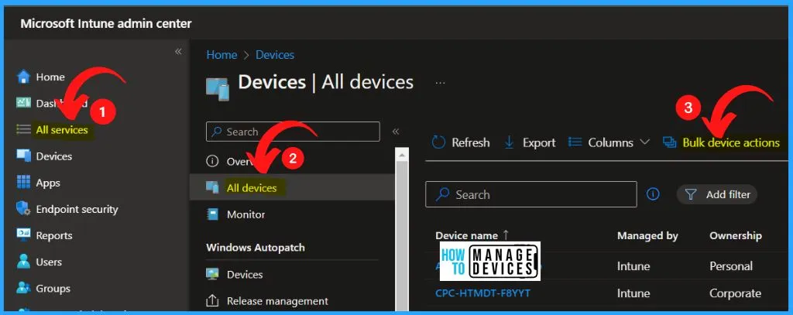Focus the device list search field
Image resolution: width=793 pixels, height=315 pixels.
coord(531,194)
